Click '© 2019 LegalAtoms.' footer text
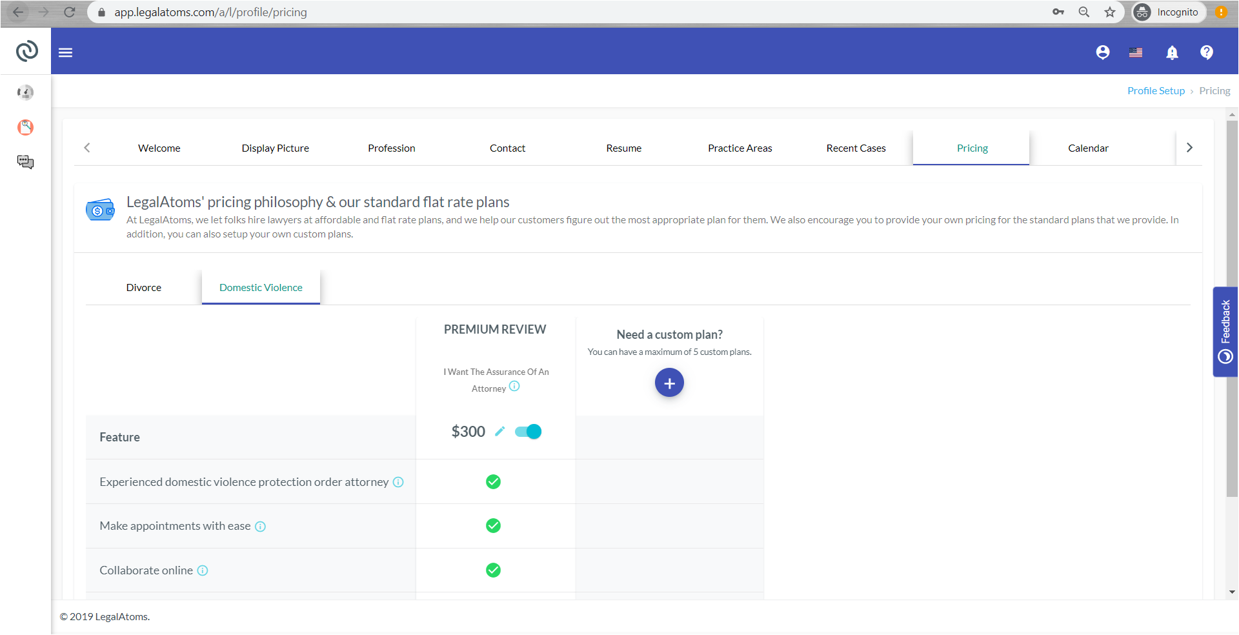This screenshot has width=1239, height=635. (x=105, y=617)
